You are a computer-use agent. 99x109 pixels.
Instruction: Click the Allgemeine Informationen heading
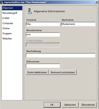49,11
